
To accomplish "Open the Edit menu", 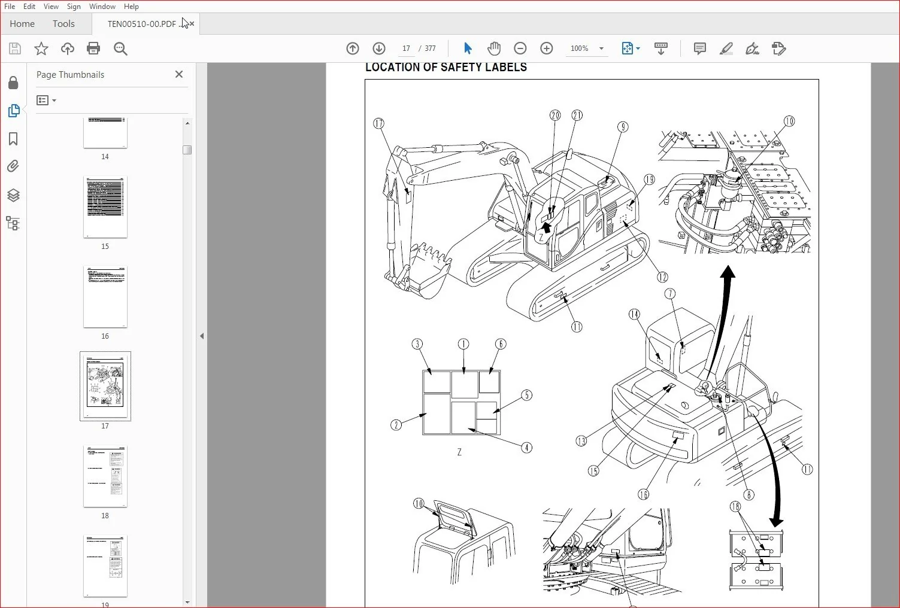I will point(29,7).
